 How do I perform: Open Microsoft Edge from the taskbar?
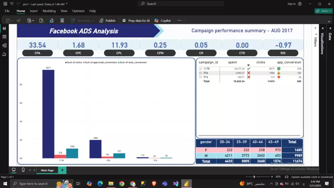click(100, 184)
